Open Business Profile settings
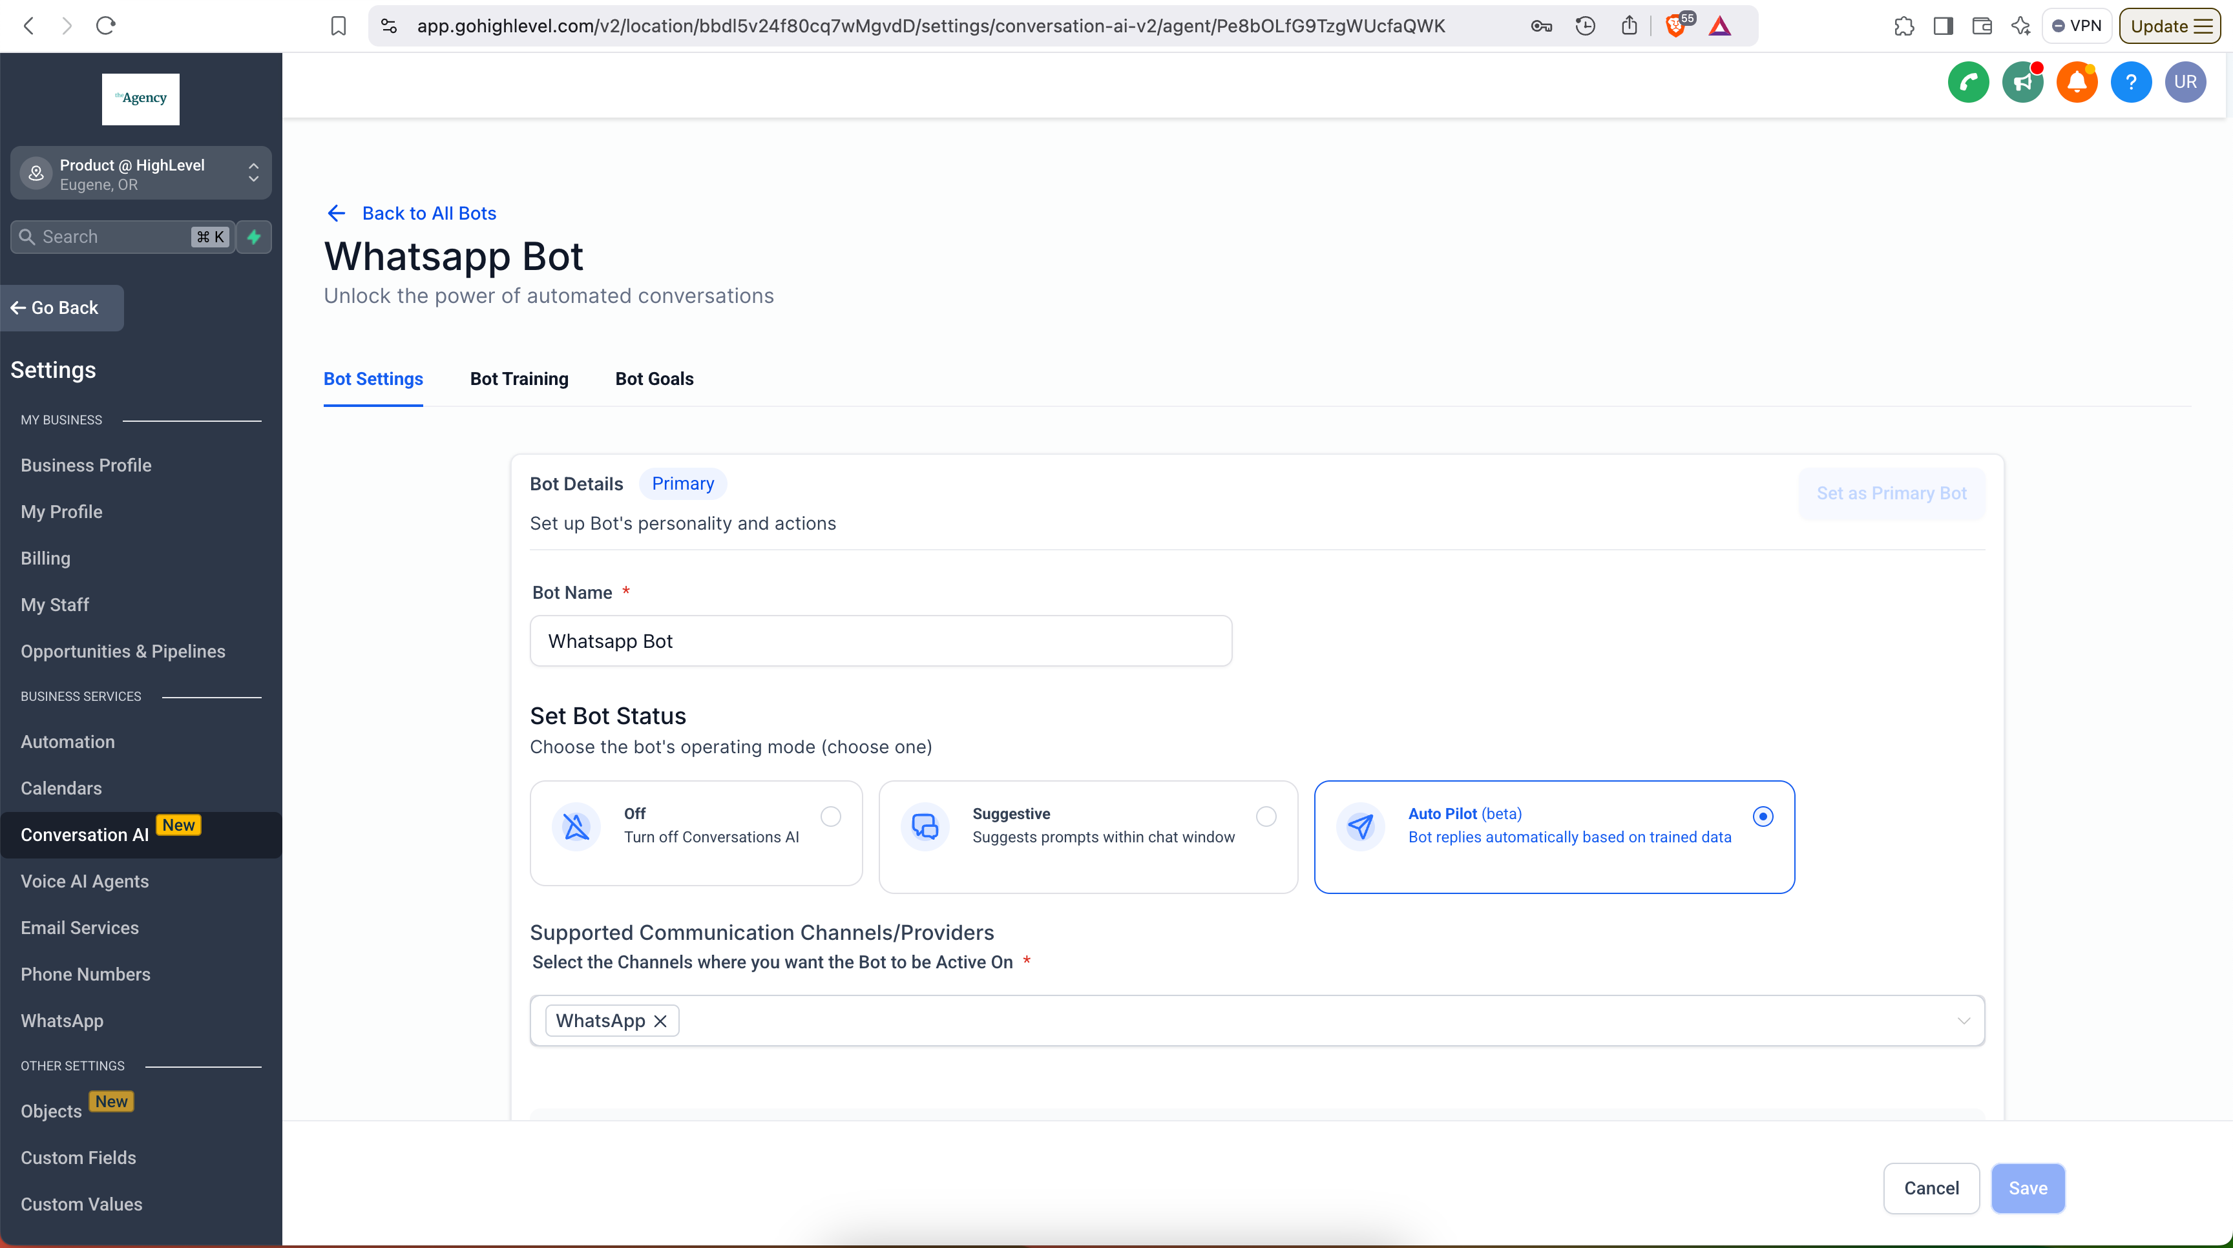Screen dimensions: 2233x1248 [86, 465]
